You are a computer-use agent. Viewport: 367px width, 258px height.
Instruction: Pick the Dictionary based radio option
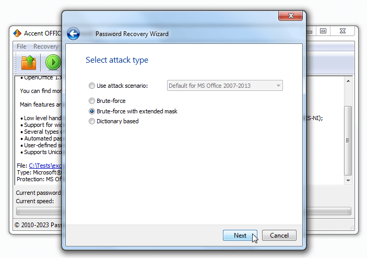[x=92, y=121]
